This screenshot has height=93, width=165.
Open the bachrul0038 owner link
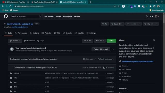[13, 24]
